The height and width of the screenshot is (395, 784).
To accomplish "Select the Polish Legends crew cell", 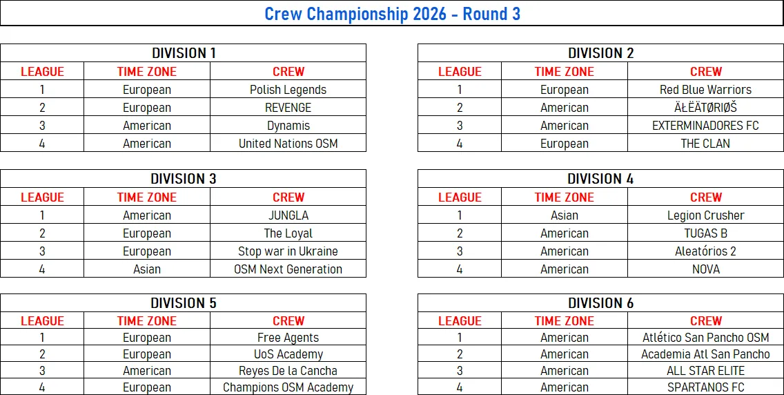I will [288, 90].
